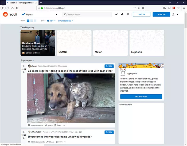The image size is (187, 146).
Task: Click the Reddit header icon left of Log In
Action: [128, 14]
